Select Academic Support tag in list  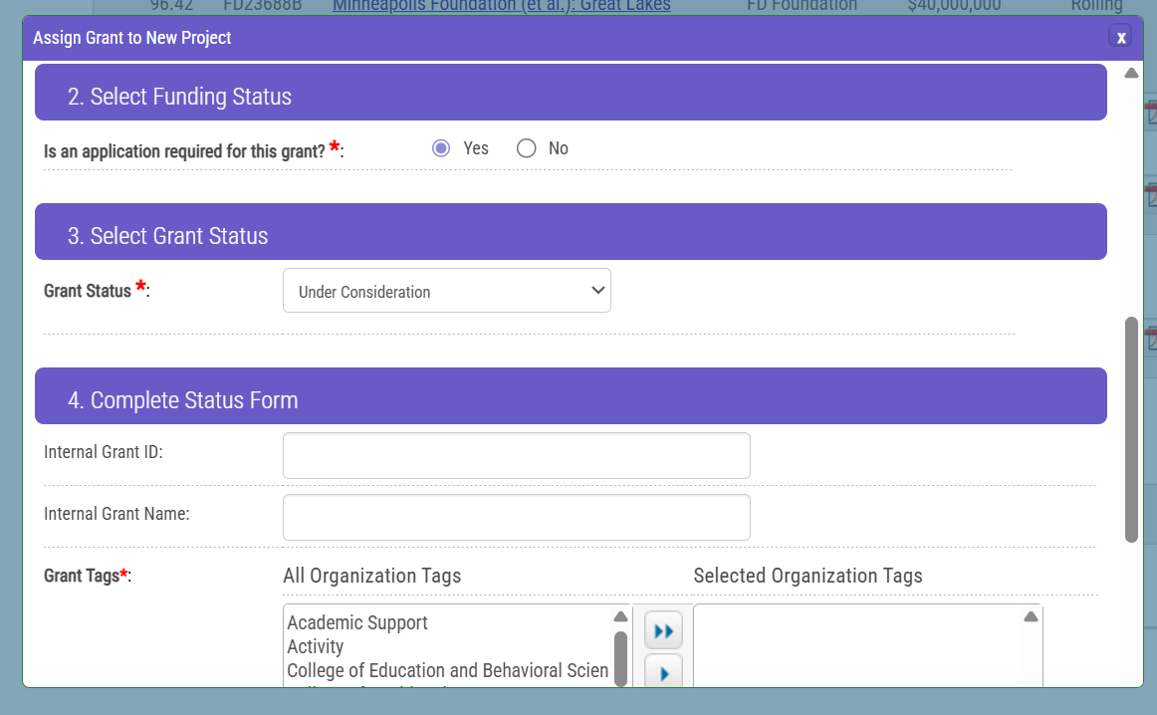click(x=357, y=622)
